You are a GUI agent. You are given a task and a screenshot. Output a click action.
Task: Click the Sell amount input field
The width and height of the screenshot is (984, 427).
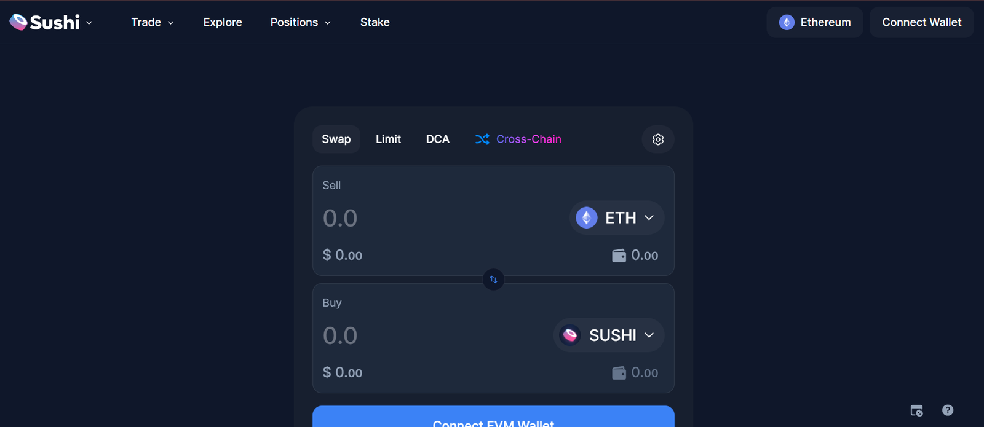[430, 218]
